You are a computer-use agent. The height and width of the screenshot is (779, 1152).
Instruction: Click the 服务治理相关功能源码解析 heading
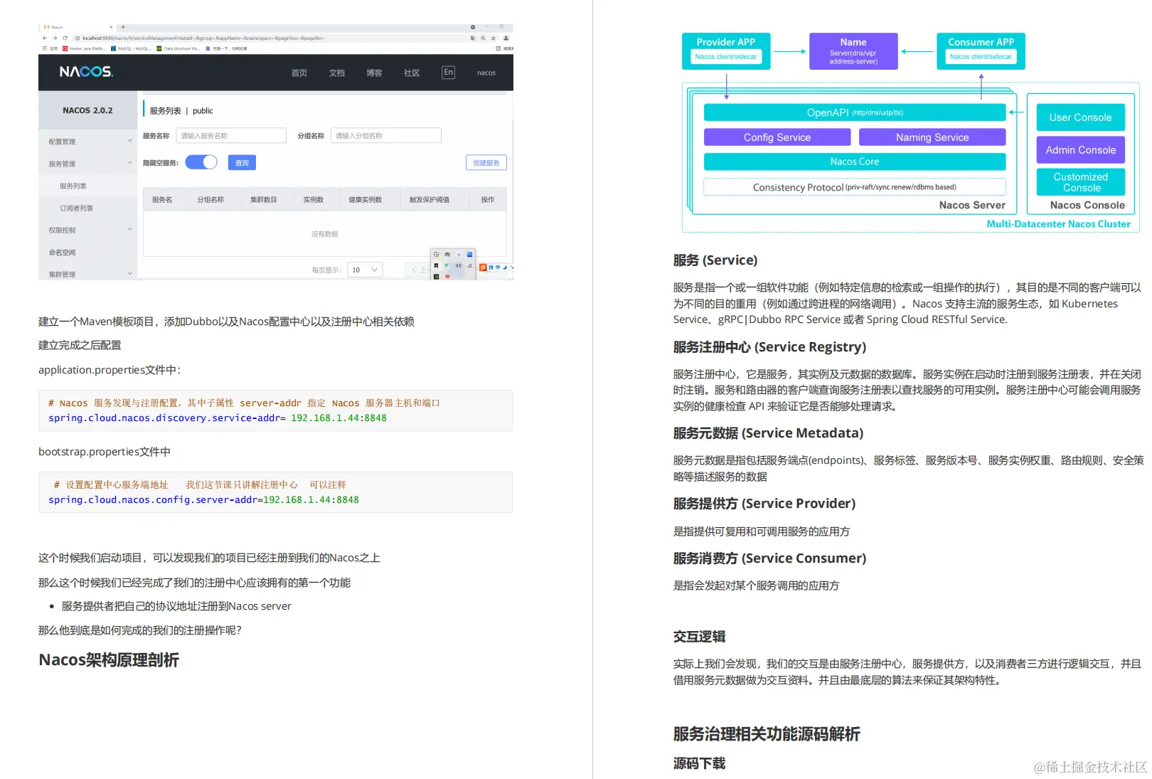(x=767, y=734)
